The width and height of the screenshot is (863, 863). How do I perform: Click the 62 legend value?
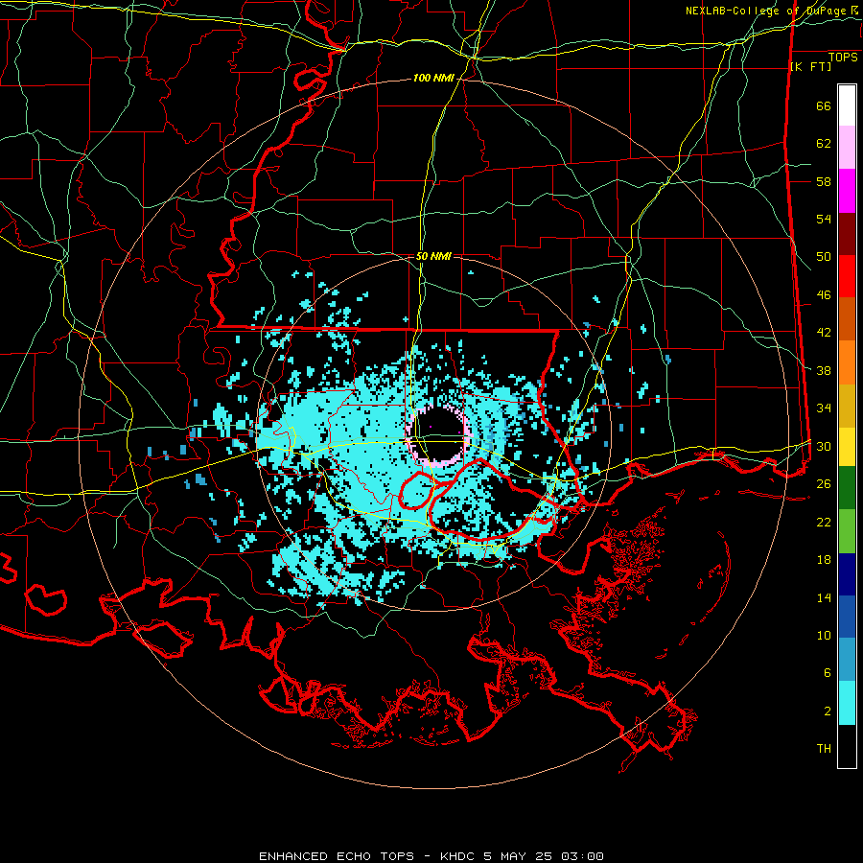pyautogui.click(x=824, y=143)
